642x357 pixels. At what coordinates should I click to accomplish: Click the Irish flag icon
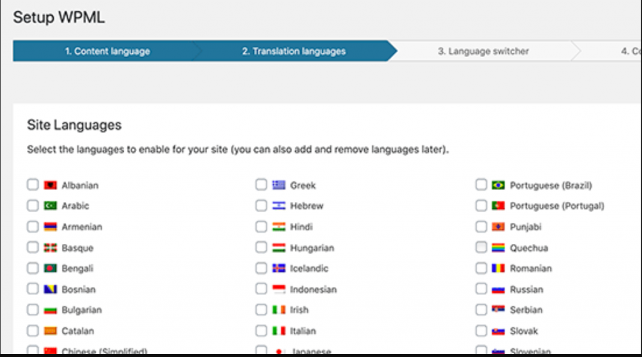pos(279,310)
